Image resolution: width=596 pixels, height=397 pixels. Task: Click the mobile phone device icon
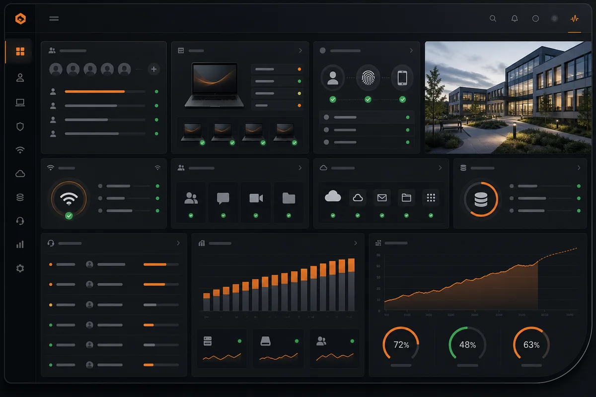pos(402,77)
